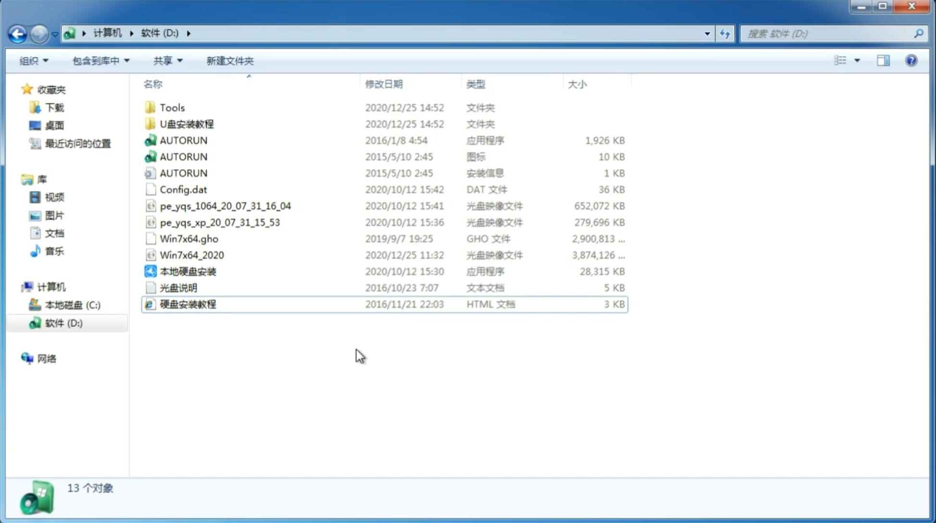Open pe_yqs_xp disc image file
Screen dimensions: 936x523
coord(220,222)
